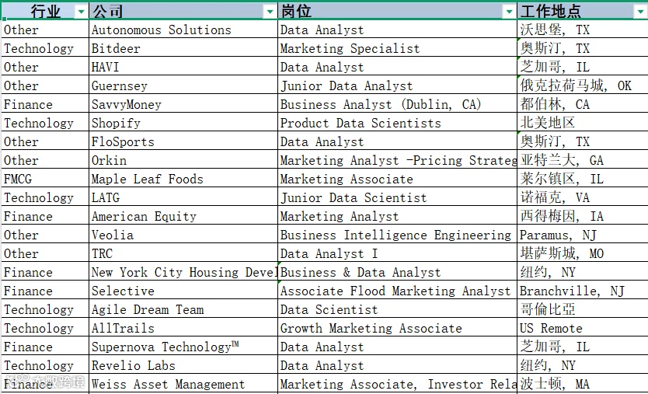This screenshot has height=394, width=648.
Task: Select the 岗位 header cell
Action: [x=397, y=11]
